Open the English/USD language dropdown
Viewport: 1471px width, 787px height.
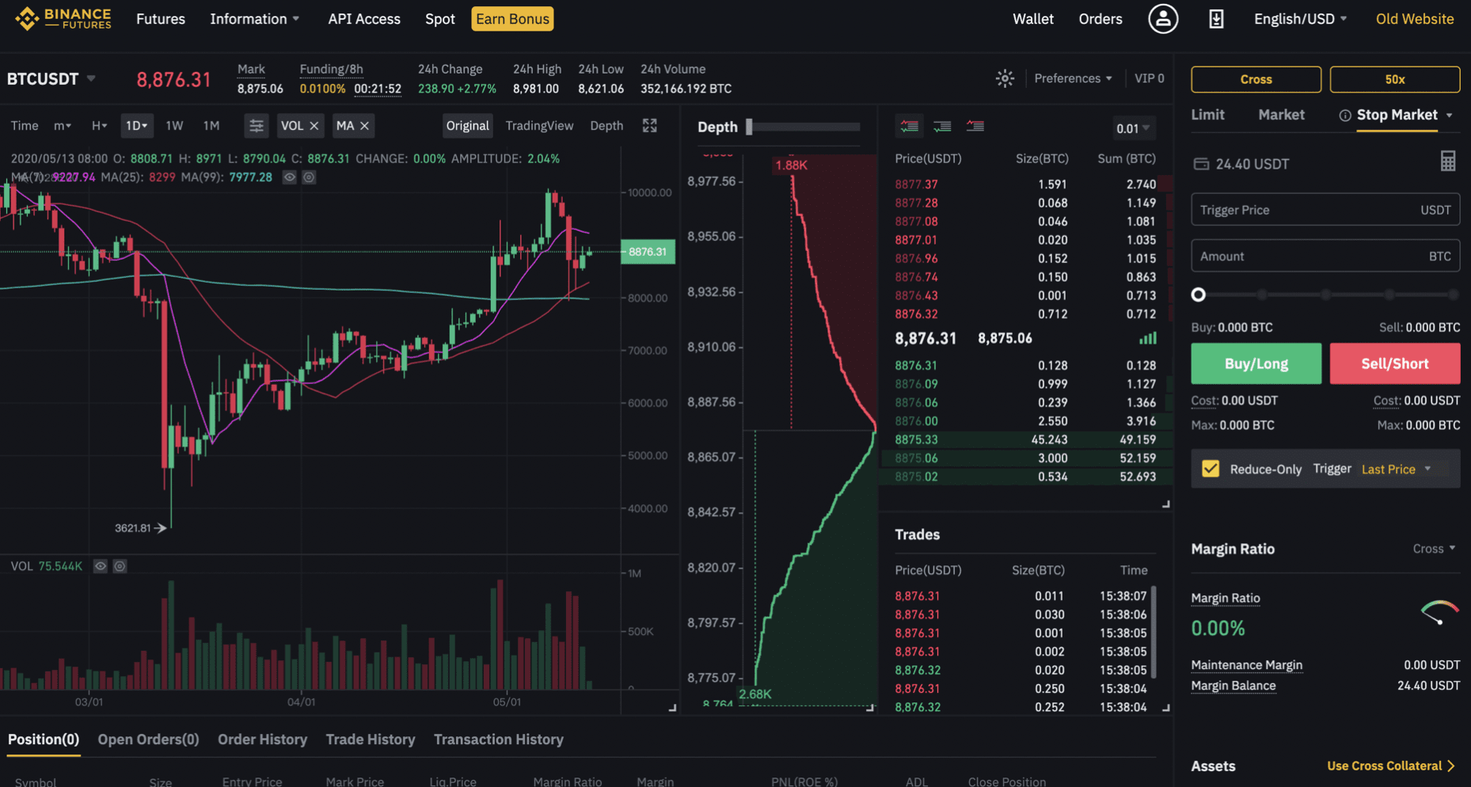pos(1300,18)
